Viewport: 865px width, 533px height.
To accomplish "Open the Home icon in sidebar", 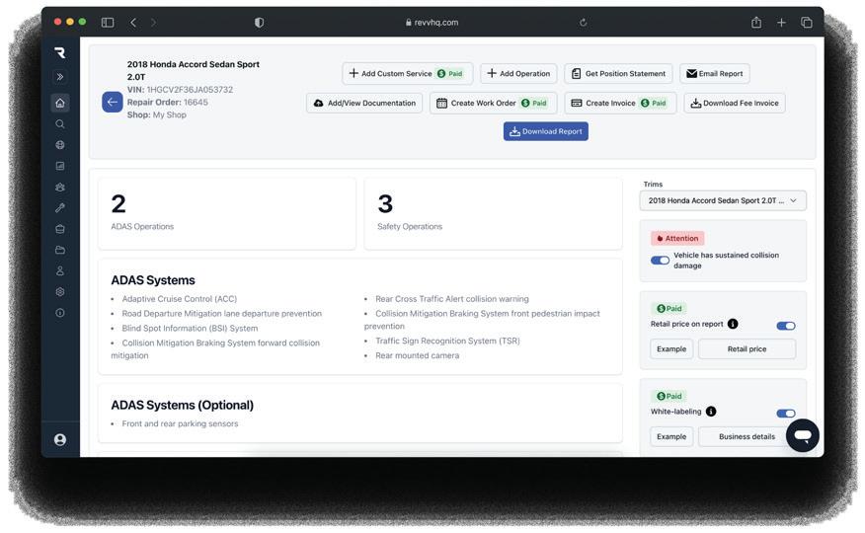I will (60, 103).
